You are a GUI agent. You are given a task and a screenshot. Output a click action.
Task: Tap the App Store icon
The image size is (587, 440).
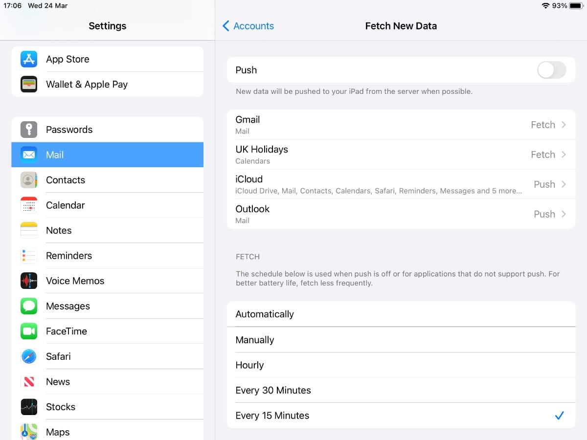(x=29, y=59)
